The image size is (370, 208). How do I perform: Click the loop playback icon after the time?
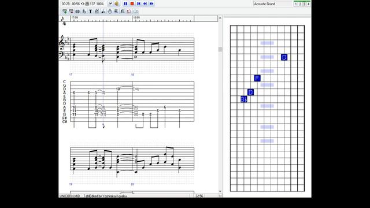pyautogui.click(x=83, y=4)
